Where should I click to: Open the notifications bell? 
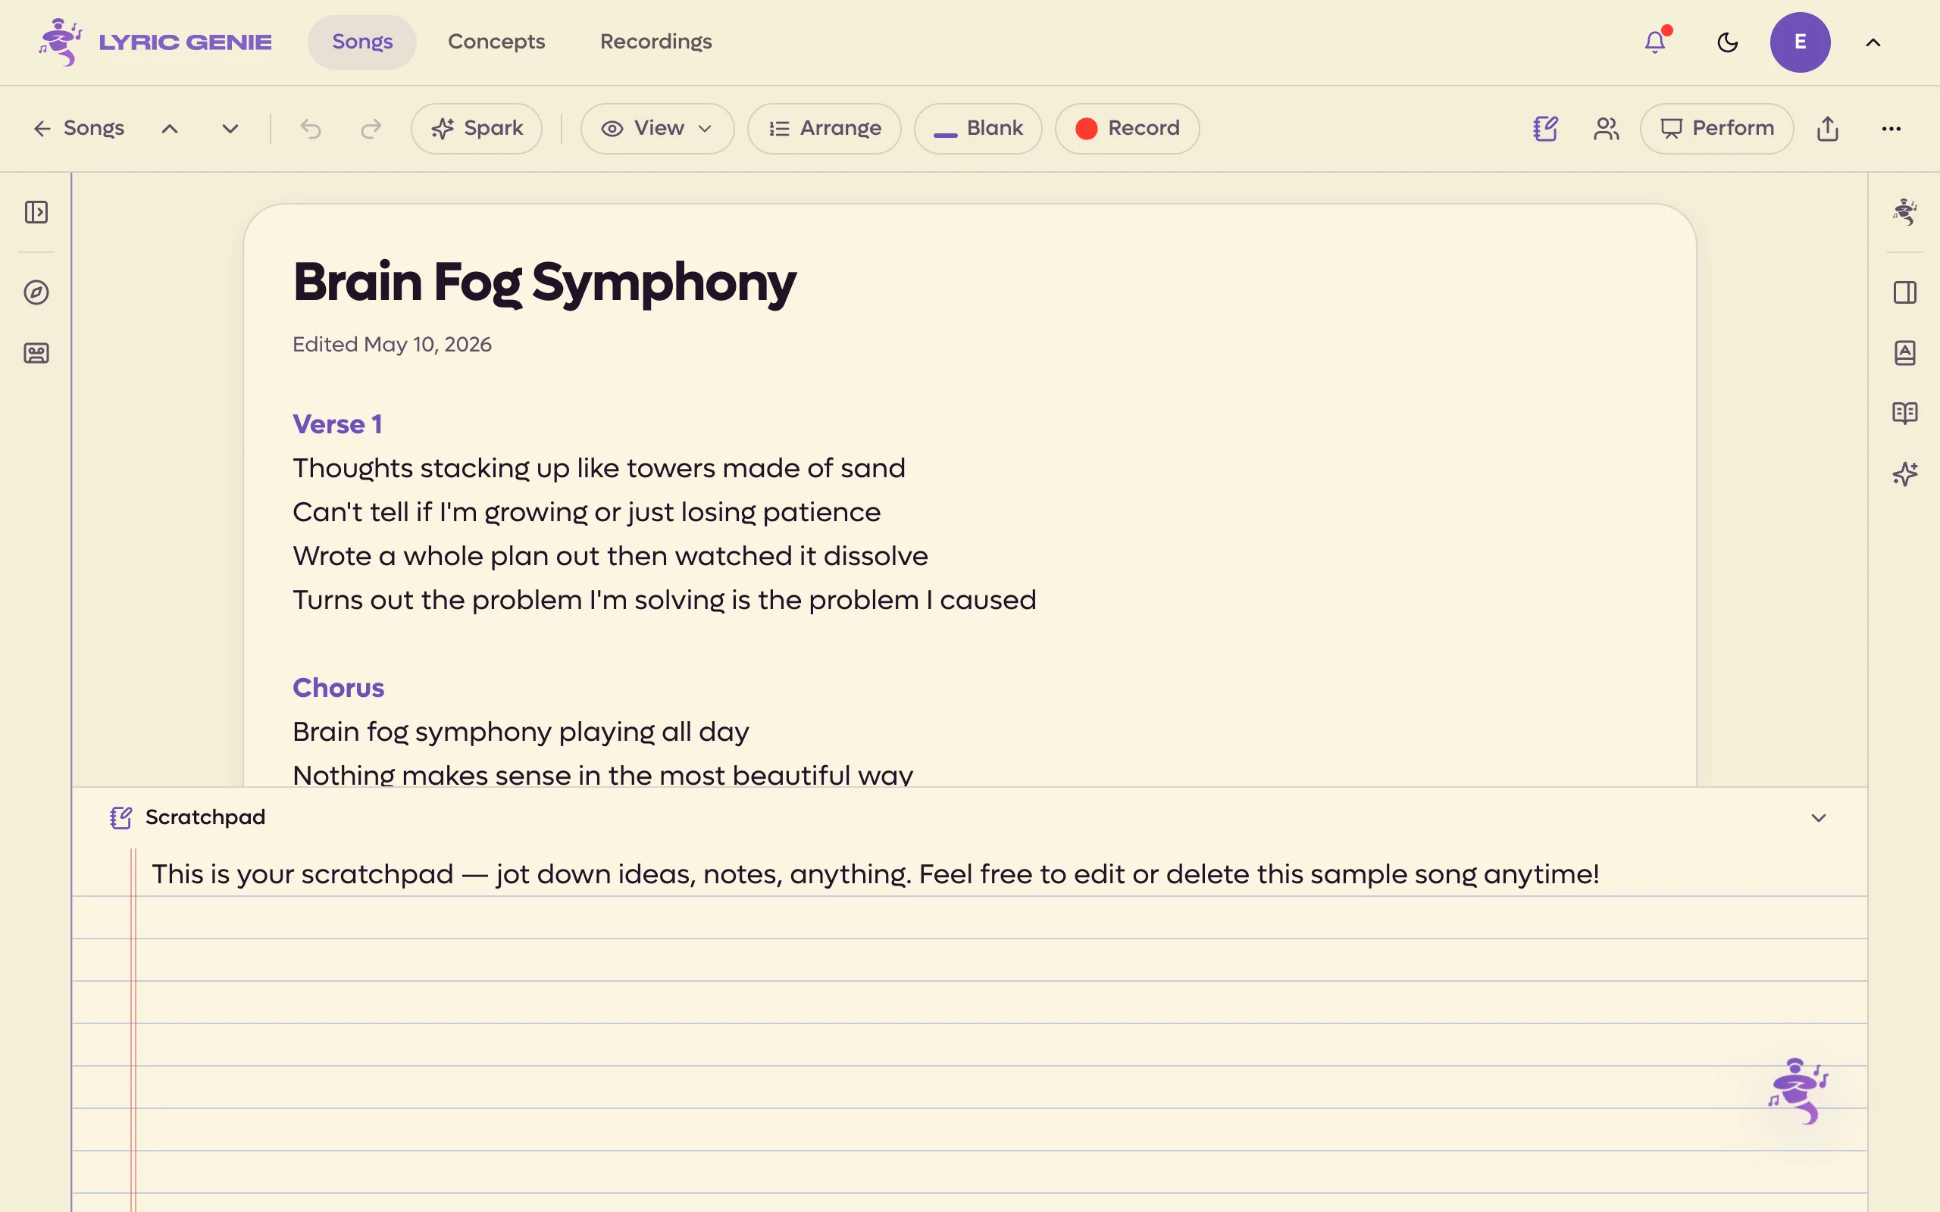click(1654, 42)
